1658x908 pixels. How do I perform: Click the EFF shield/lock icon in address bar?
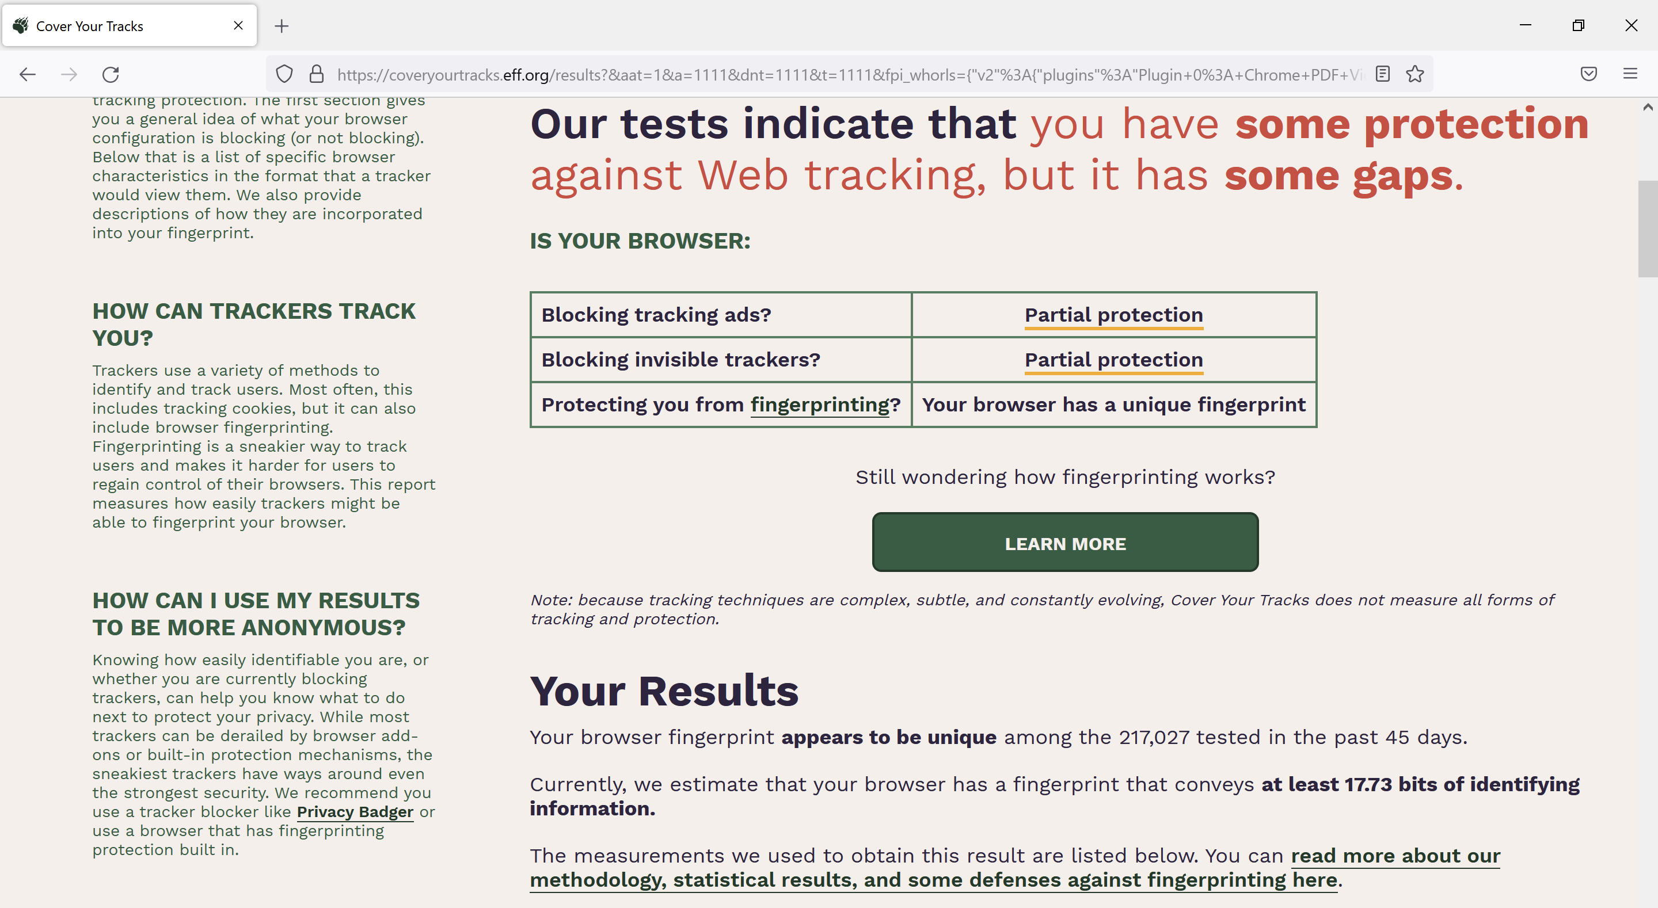pyautogui.click(x=284, y=75)
